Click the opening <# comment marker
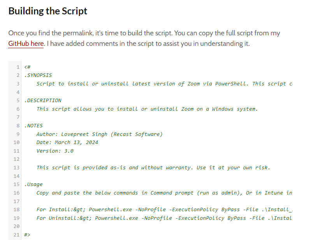This screenshot has height=240, width=320. [27, 67]
